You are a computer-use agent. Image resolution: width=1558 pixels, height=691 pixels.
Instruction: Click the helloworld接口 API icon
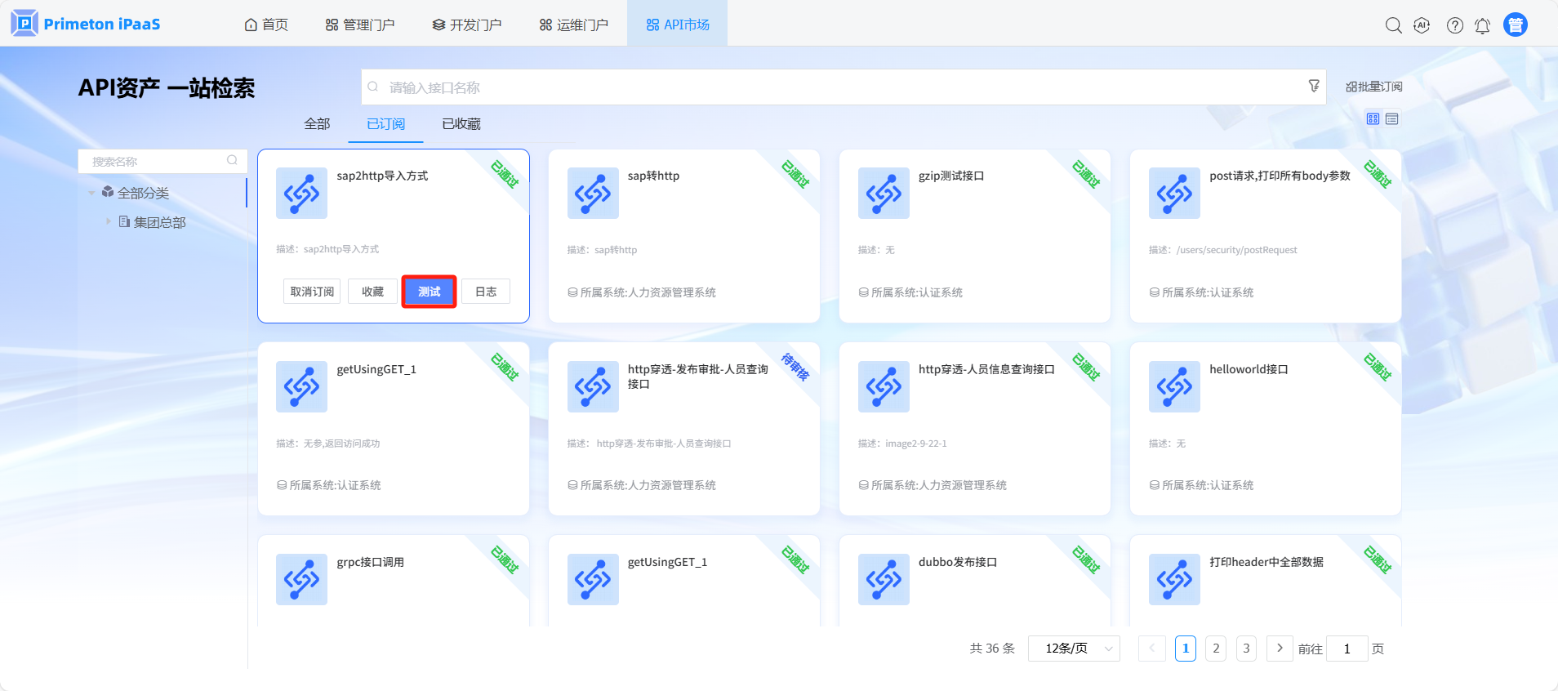click(x=1174, y=386)
